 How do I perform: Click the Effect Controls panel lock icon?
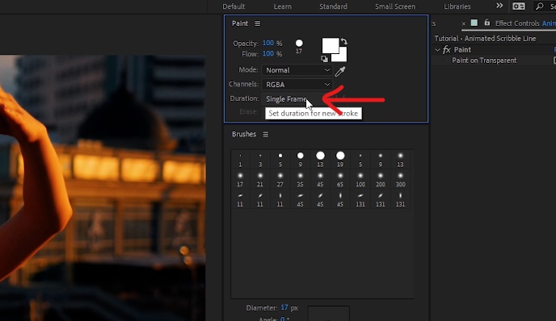486,23
